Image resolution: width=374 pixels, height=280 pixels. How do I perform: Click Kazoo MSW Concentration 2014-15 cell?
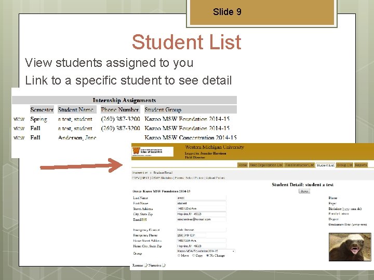point(190,137)
